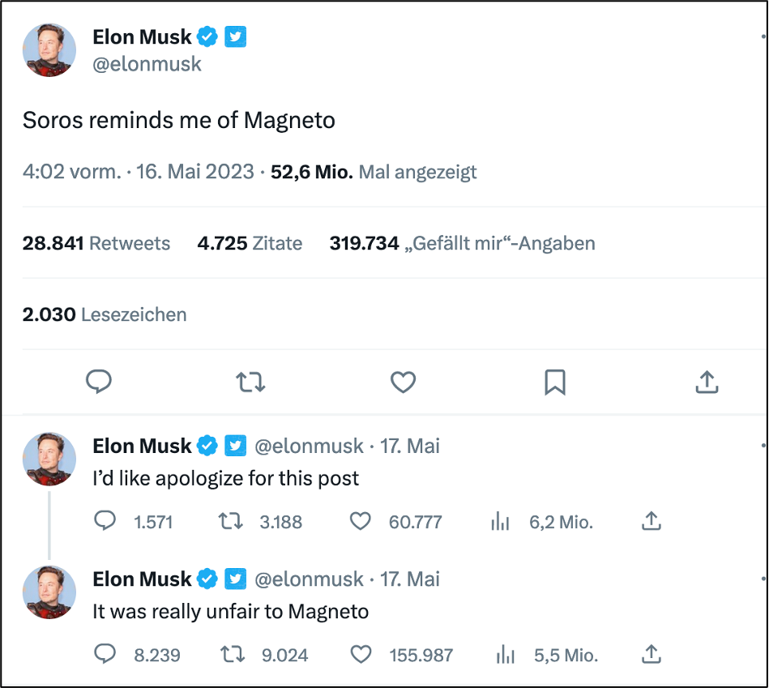Bookmark the main tweet

pyautogui.click(x=555, y=381)
